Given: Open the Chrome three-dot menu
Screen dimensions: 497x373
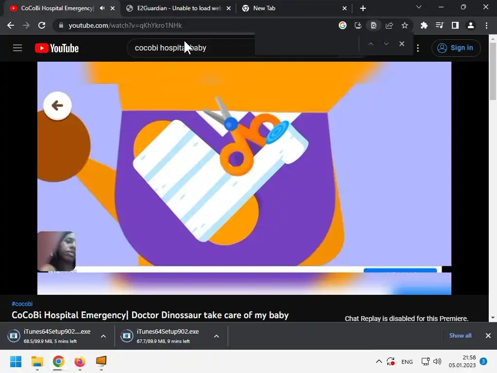Looking at the screenshot, I should (486, 25).
